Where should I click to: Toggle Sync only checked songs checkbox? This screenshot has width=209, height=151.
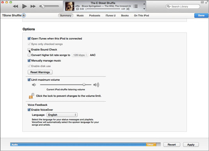click(x=29, y=44)
